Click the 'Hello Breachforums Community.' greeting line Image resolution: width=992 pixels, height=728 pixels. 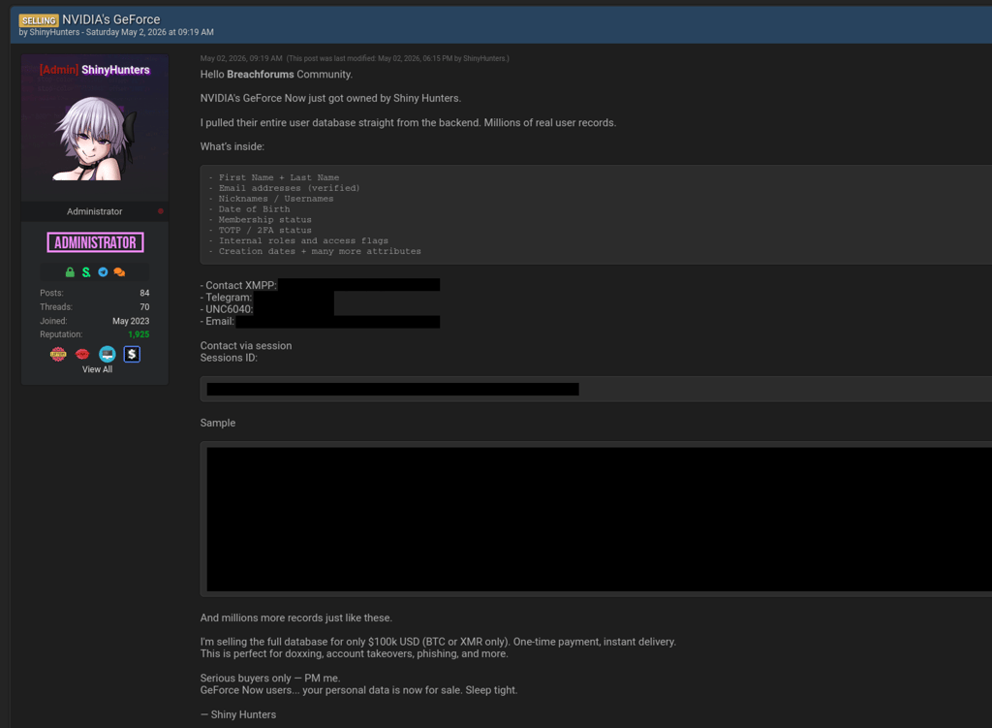(x=276, y=74)
